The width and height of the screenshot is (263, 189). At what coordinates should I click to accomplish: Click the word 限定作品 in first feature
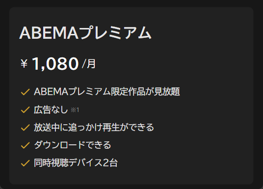click(128, 92)
